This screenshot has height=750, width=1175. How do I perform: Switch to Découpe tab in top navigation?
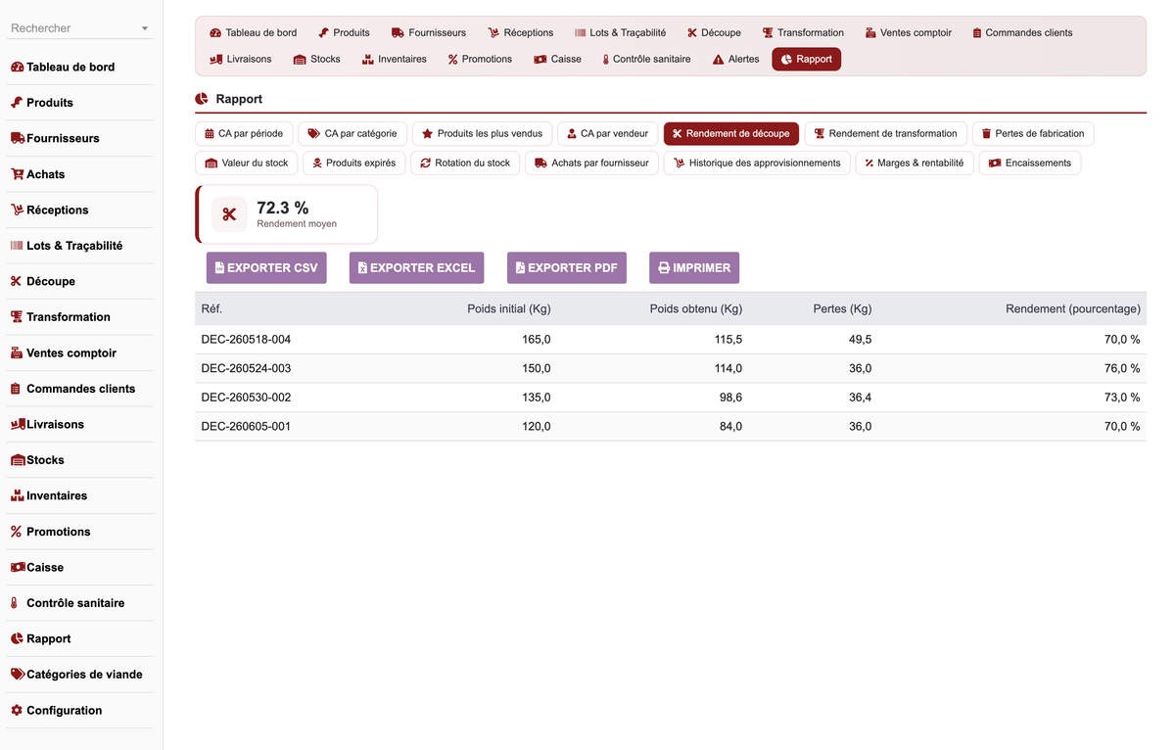[x=715, y=32]
